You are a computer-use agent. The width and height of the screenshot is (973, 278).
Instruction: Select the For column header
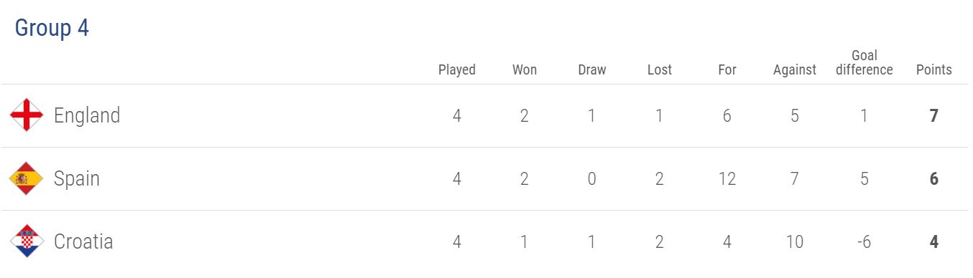(727, 69)
